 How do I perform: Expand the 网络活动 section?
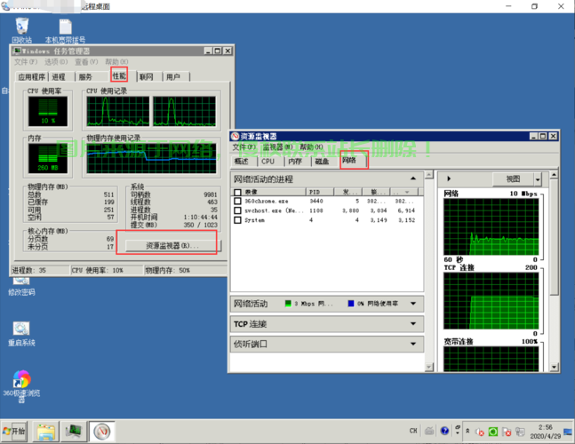[x=413, y=304]
